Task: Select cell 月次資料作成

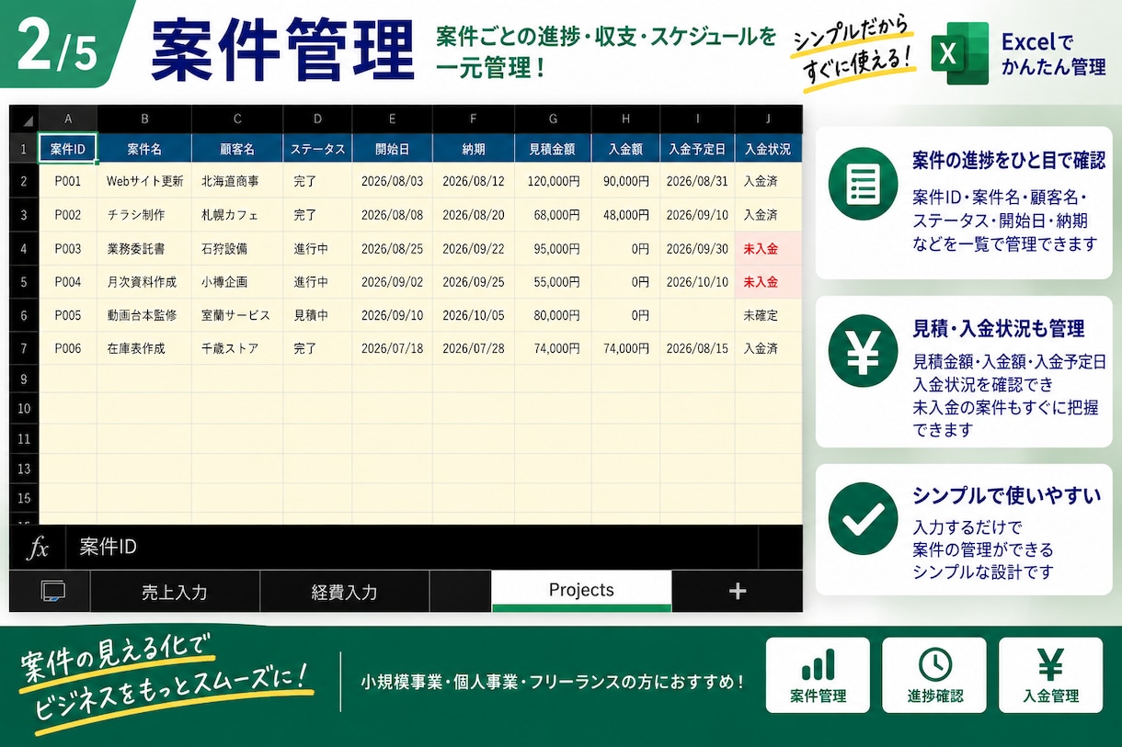Action: (x=144, y=281)
